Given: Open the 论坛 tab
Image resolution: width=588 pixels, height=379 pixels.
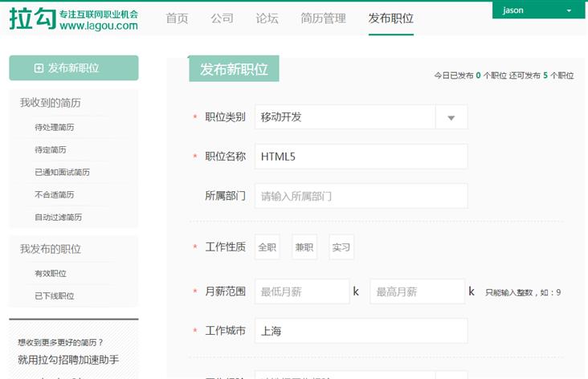Looking at the screenshot, I should pos(267,18).
